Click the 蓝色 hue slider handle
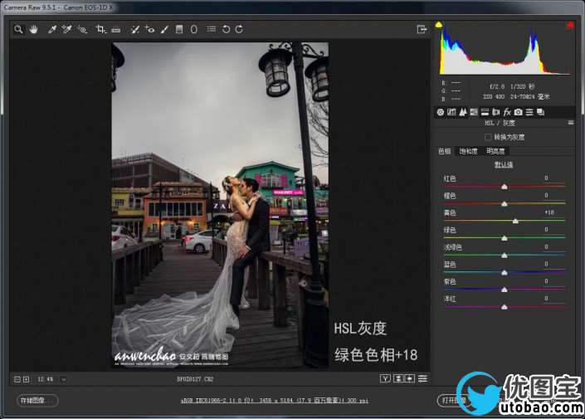Image resolution: width=585 pixels, height=419 pixels. click(x=505, y=272)
